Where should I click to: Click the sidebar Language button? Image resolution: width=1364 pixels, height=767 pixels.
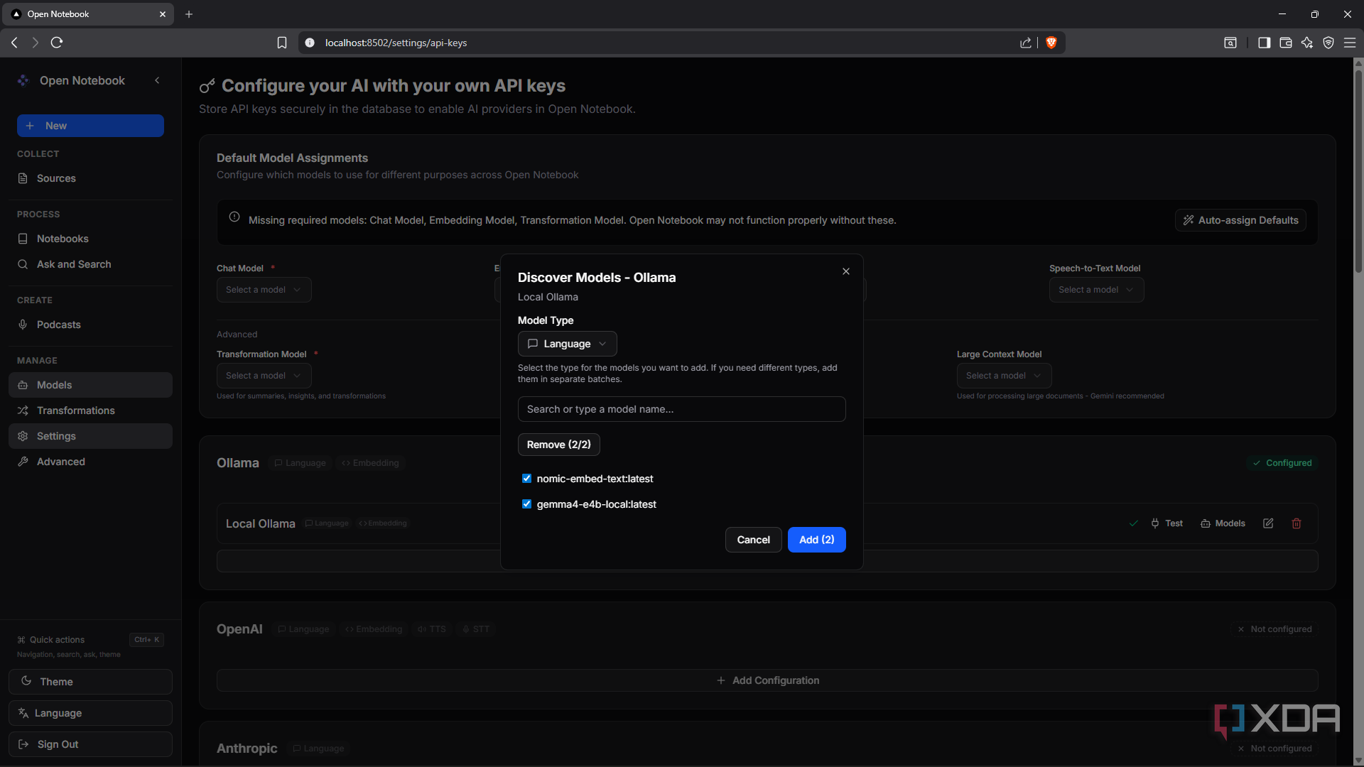point(90,713)
